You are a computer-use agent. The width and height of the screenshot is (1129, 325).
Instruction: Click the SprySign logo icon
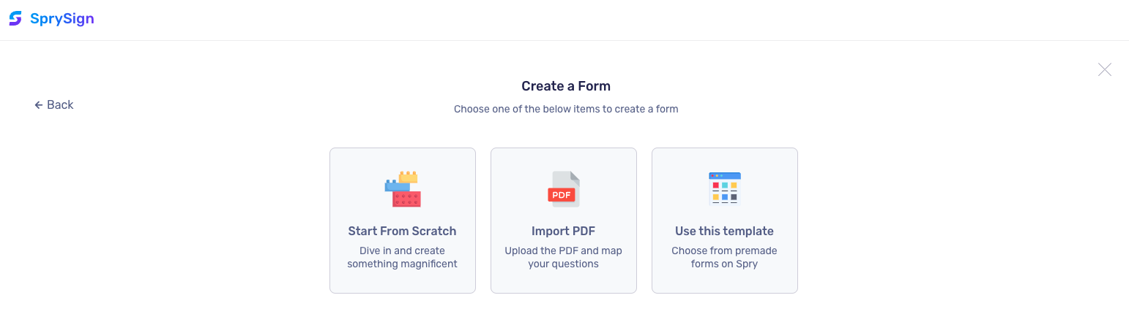click(15, 19)
